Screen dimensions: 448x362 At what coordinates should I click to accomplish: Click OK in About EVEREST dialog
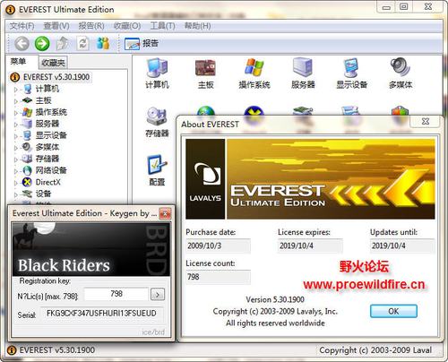[393, 311]
